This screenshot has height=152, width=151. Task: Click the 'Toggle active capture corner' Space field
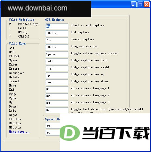point(57,54)
